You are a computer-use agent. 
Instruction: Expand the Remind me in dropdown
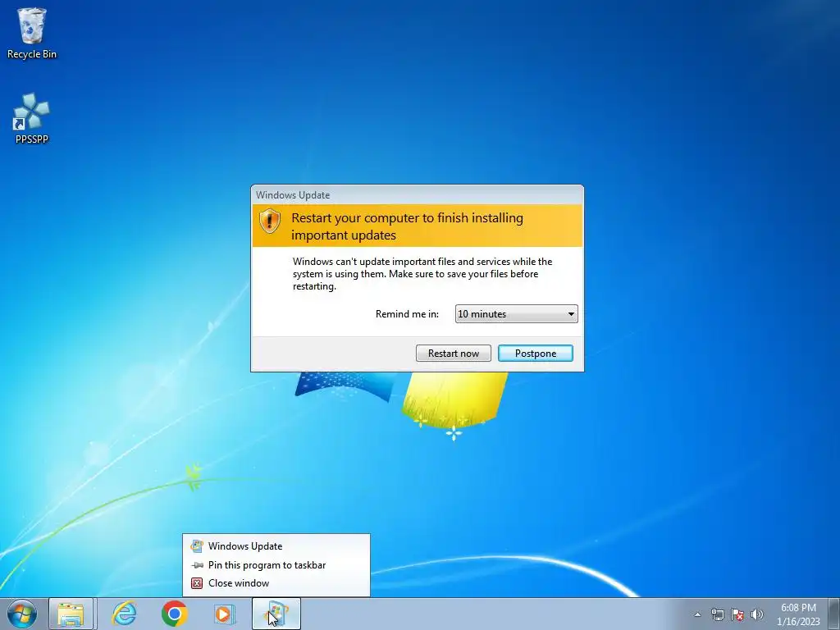517,314
